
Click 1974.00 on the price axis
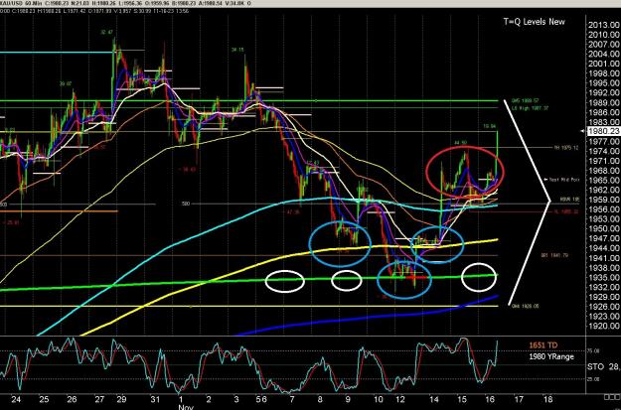pos(604,151)
